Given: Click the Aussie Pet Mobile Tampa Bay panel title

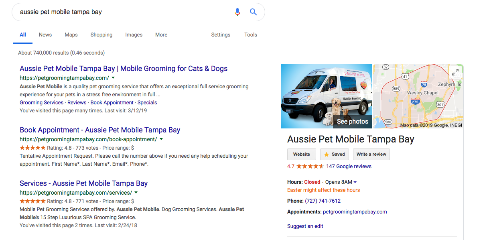Looking at the screenshot, I should click(351, 139).
